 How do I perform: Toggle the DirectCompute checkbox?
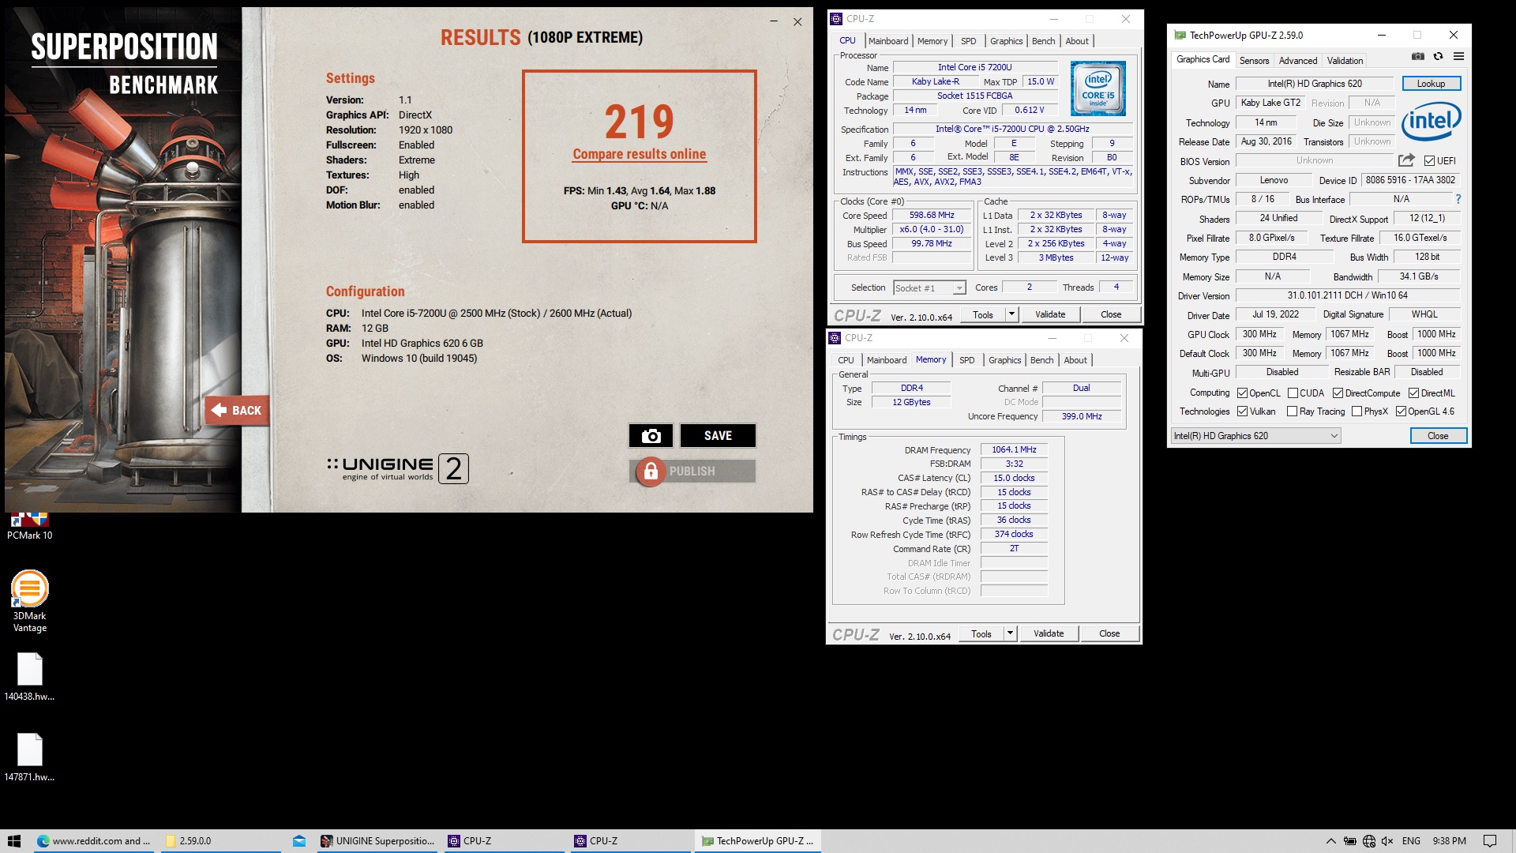tap(1338, 393)
